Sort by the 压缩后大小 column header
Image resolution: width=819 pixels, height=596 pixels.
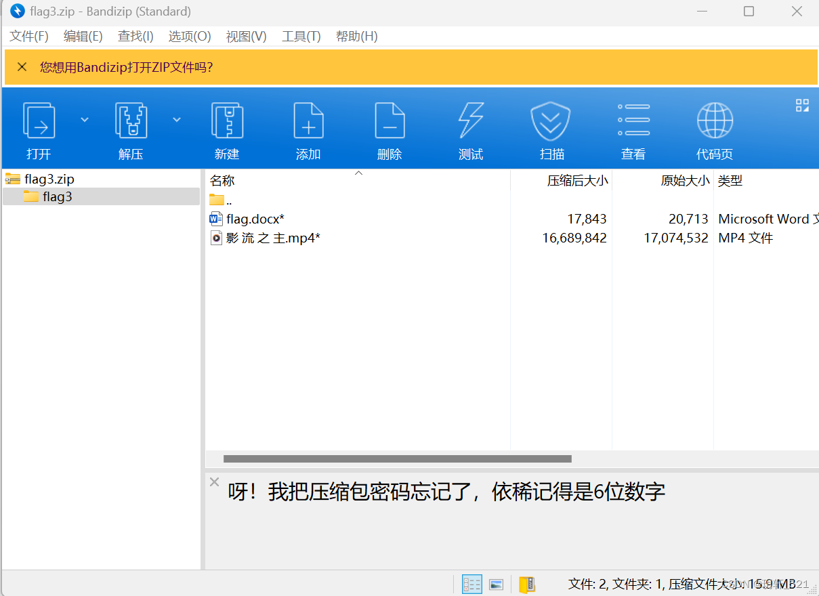[578, 181]
